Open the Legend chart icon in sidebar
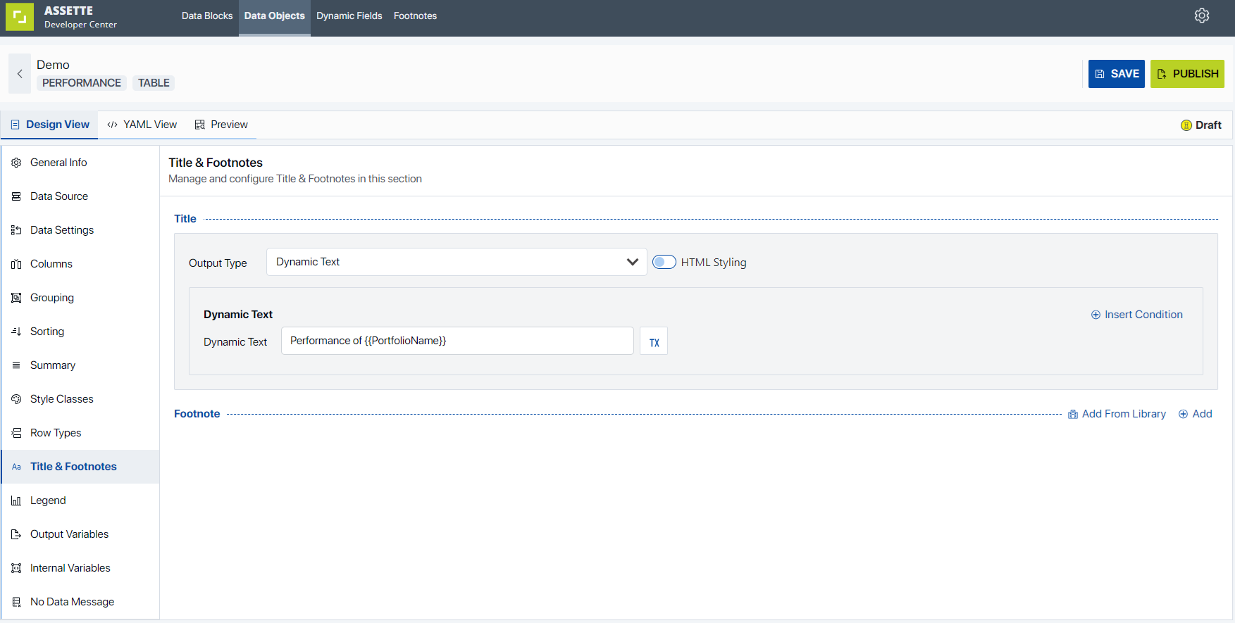 tap(16, 501)
